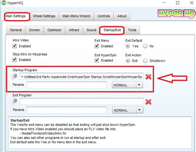Clear the Exit Program with red X
196x152 pixels.
point(149,102)
